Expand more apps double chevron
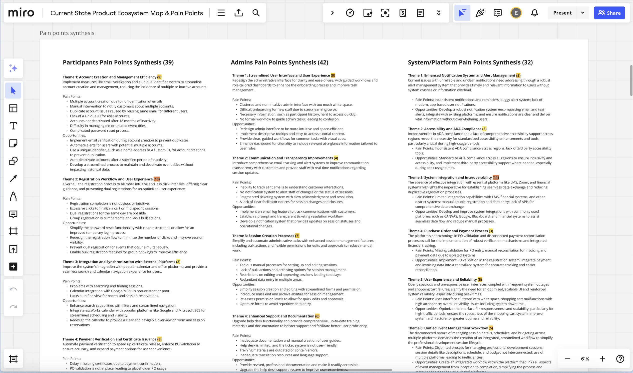633x373 pixels. (439, 13)
